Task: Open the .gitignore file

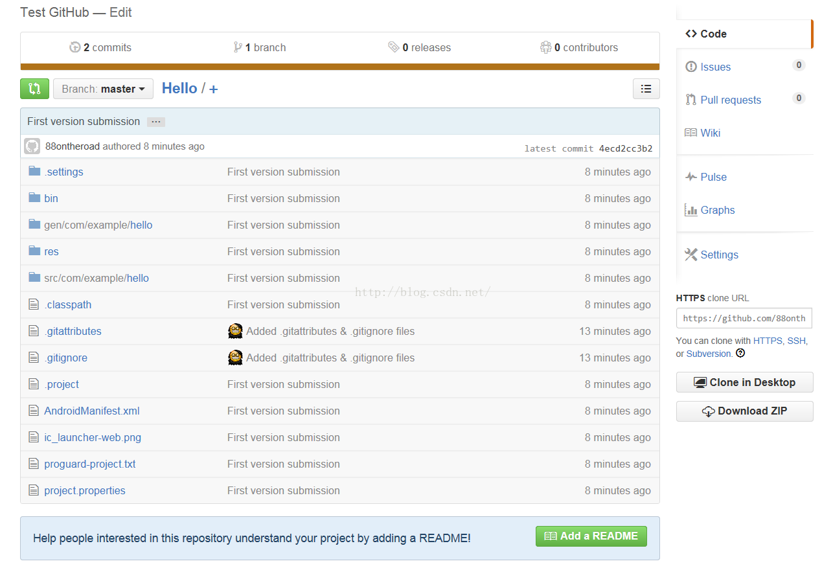Action: [65, 358]
